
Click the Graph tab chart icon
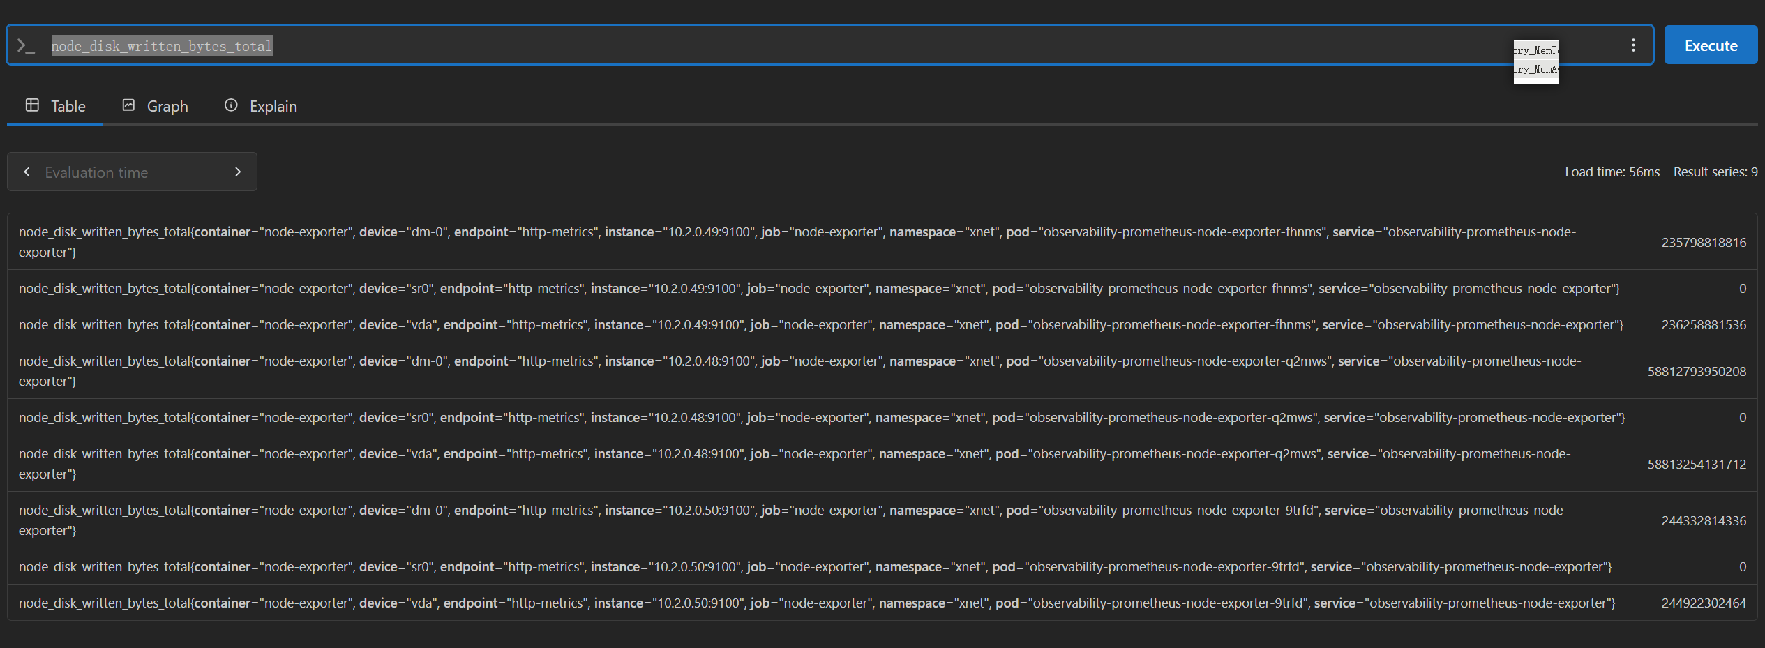pos(128,105)
